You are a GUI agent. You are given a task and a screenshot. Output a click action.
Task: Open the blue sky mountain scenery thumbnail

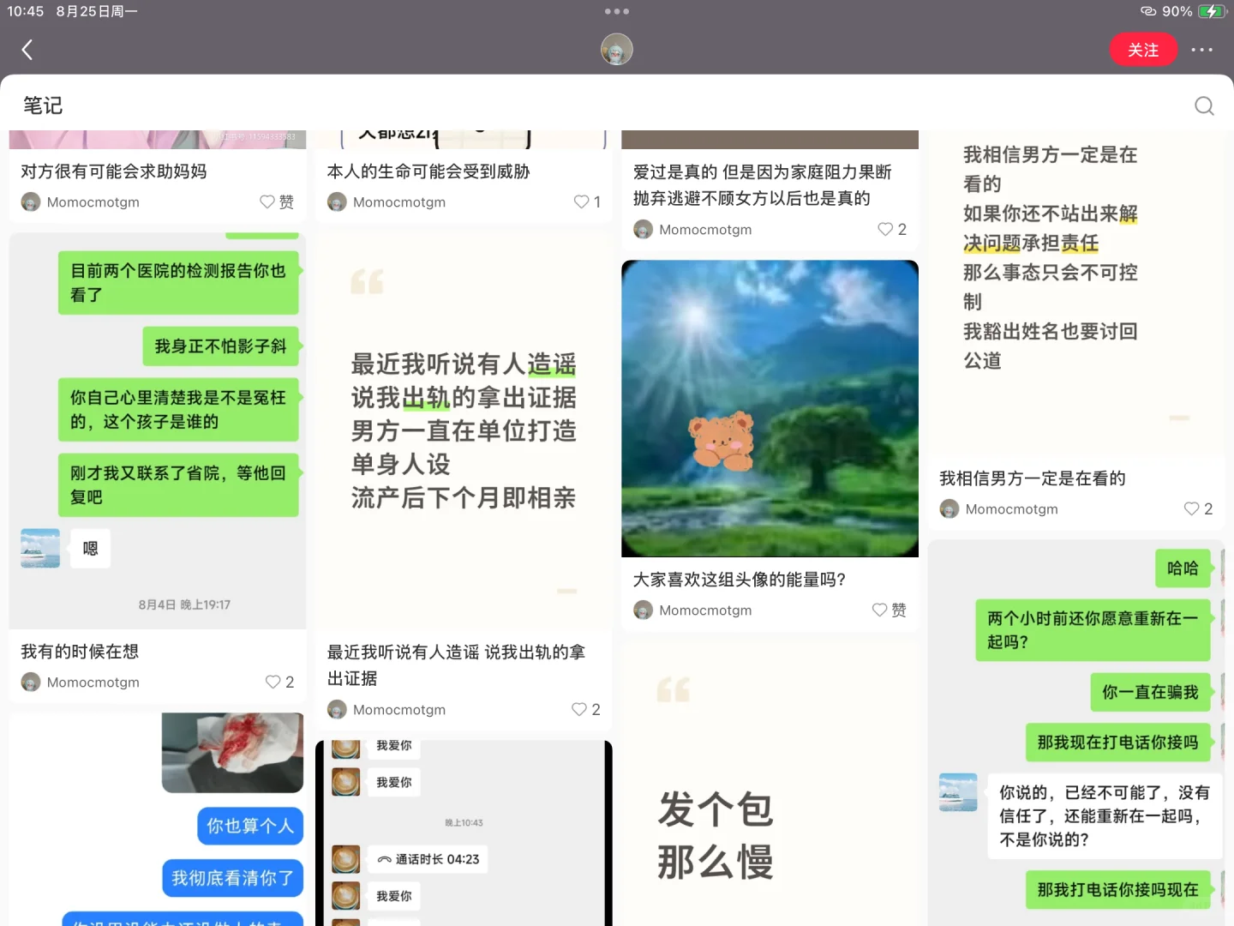[x=769, y=407]
